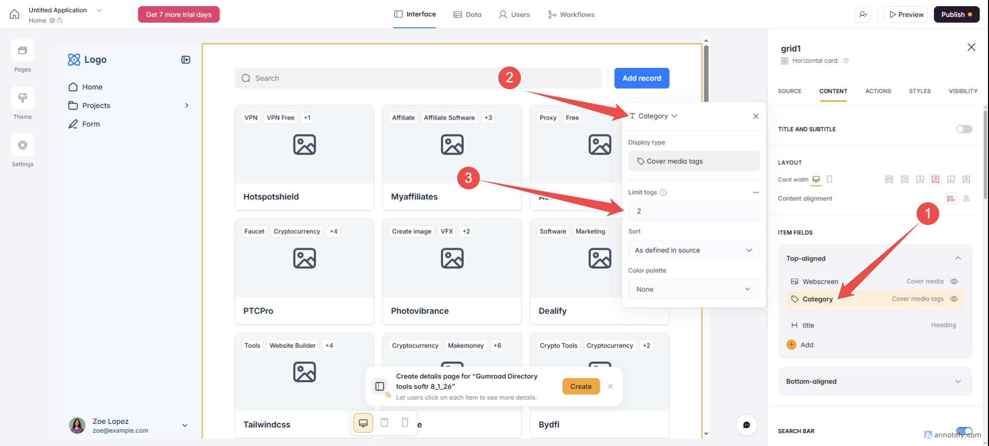Open the Settings gear in sidebar
The height and width of the screenshot is (446, 989).
[23, 145]
